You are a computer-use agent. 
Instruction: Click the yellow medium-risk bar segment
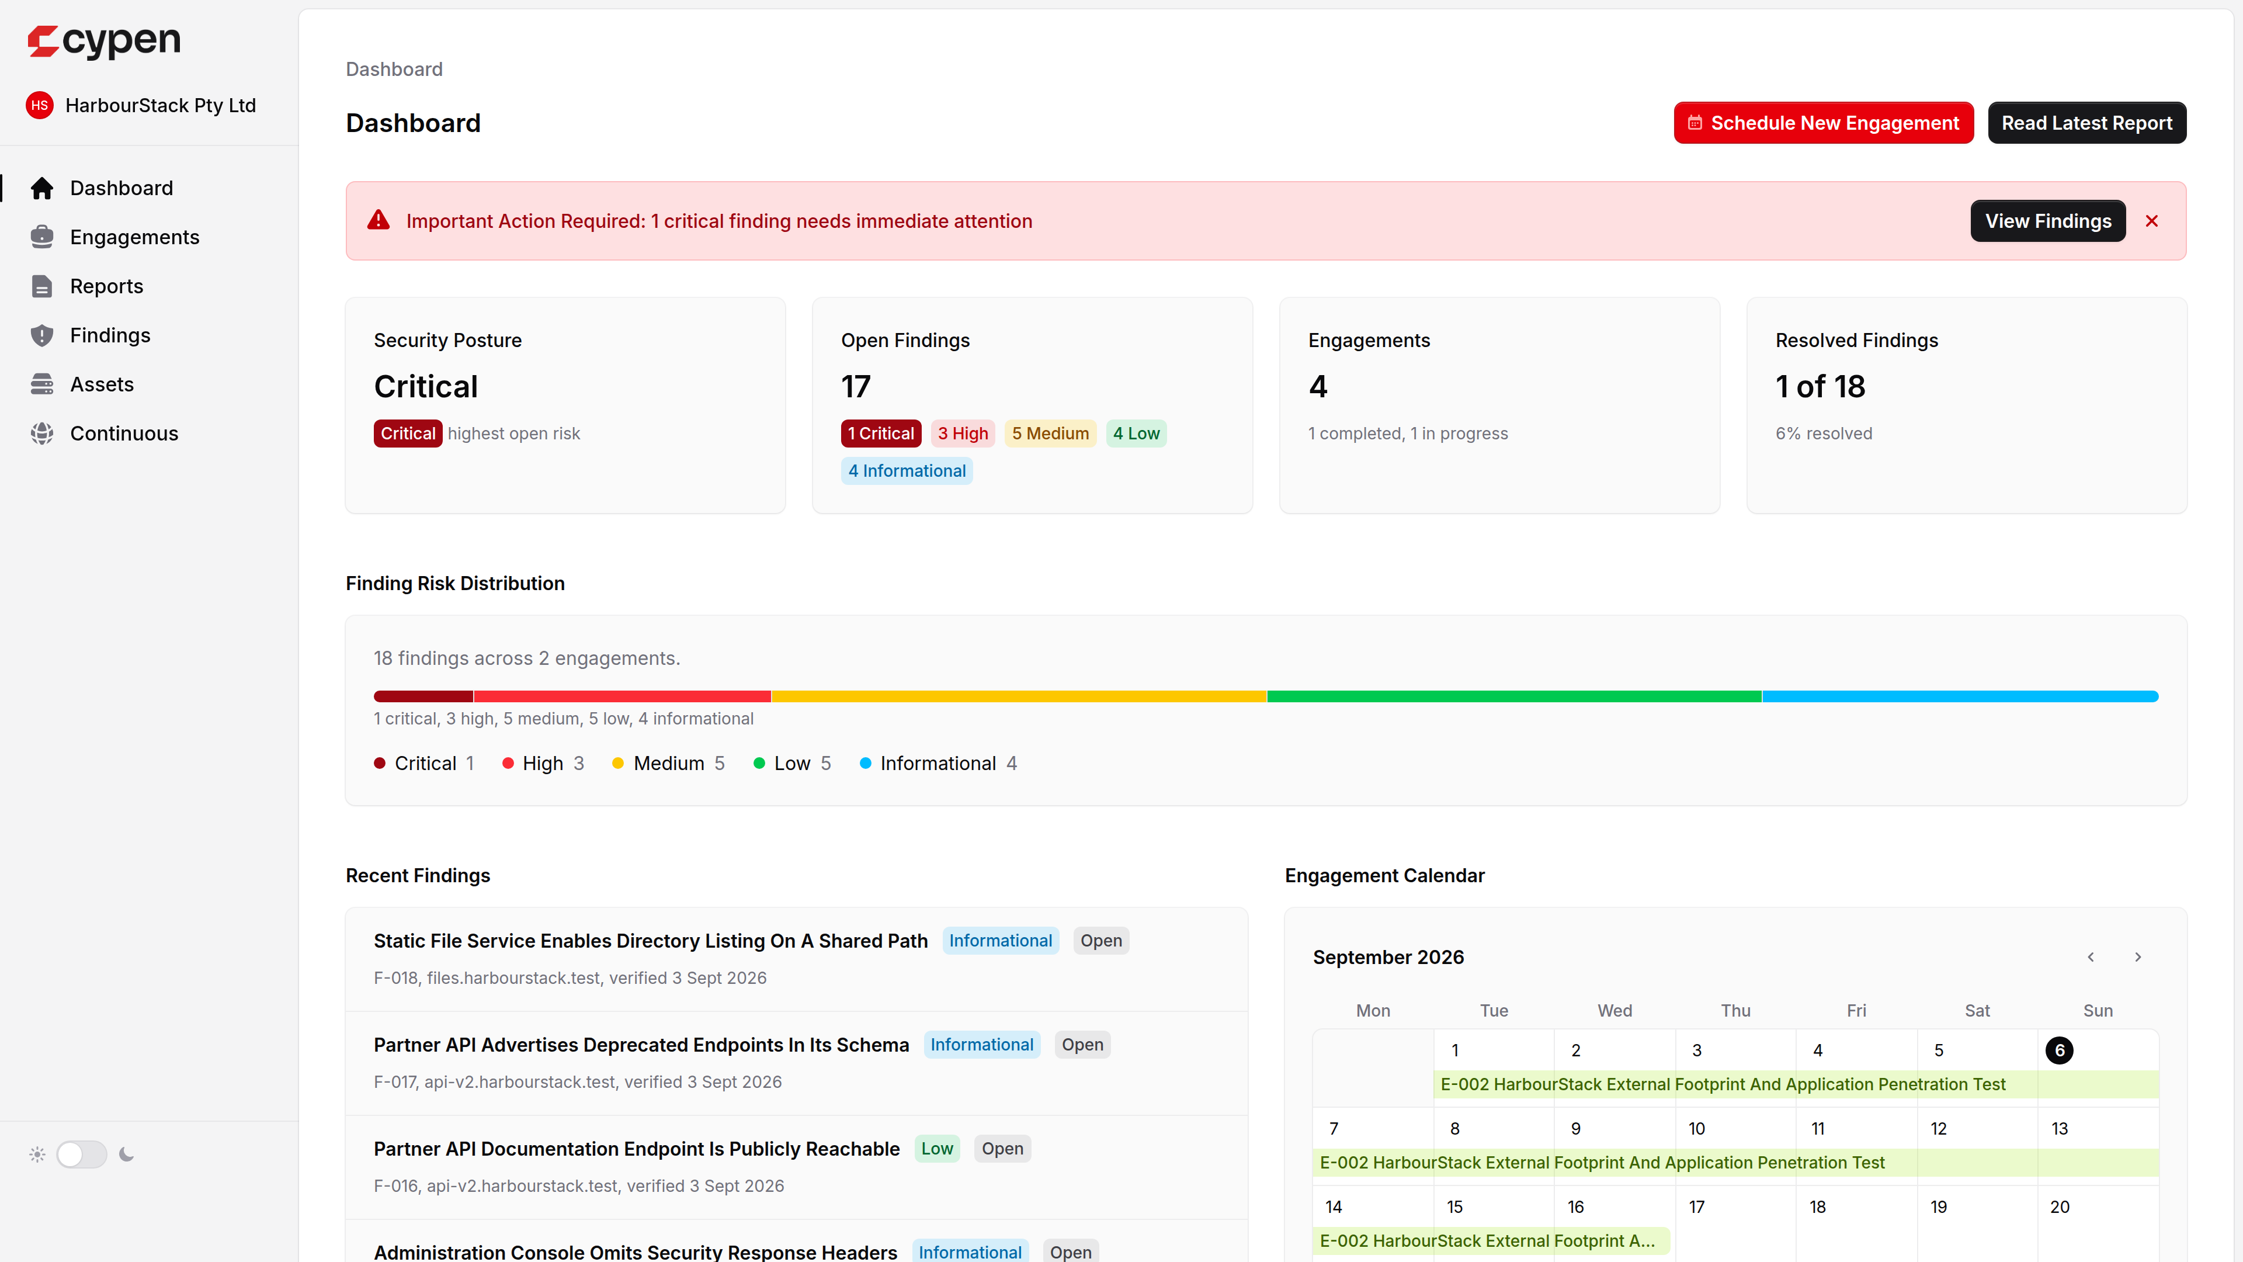(1019, 696)
